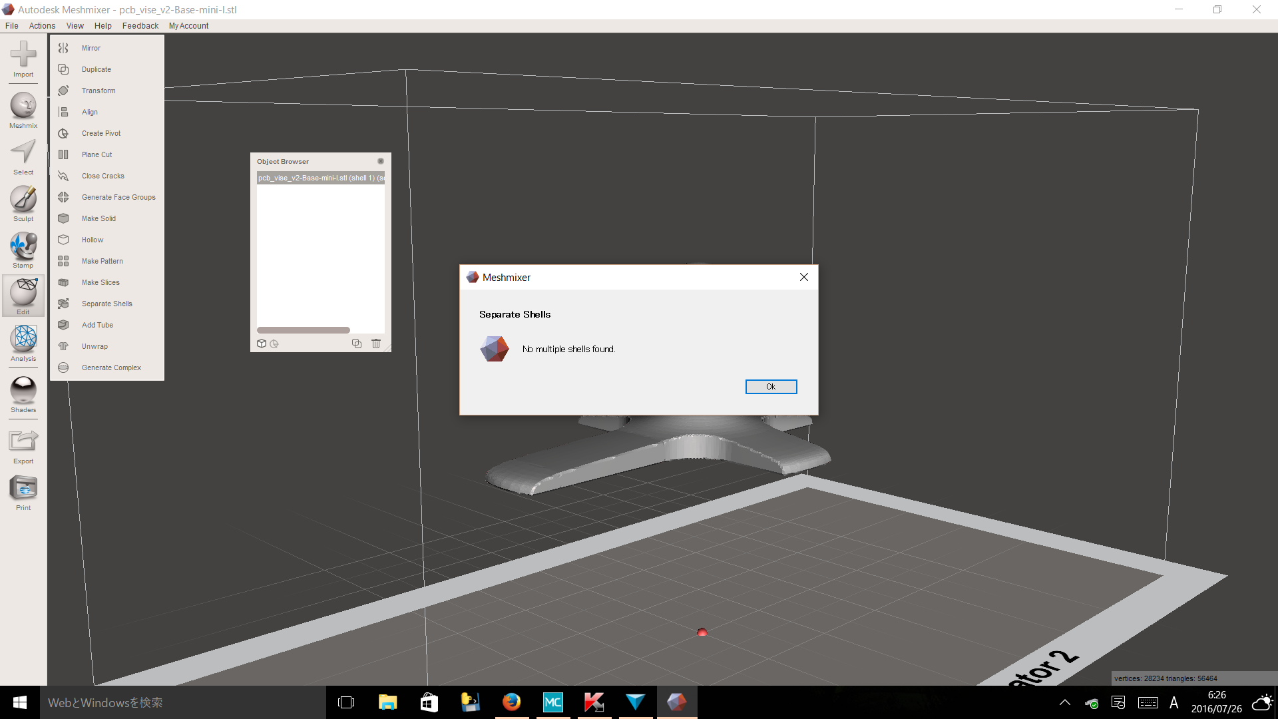
Task: Click the Meshmixer taskbar icon
Action: point(677,702)
